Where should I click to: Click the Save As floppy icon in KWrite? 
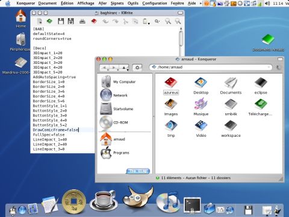71,21
